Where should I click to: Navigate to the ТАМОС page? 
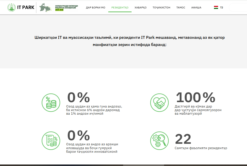click(181, 8)
